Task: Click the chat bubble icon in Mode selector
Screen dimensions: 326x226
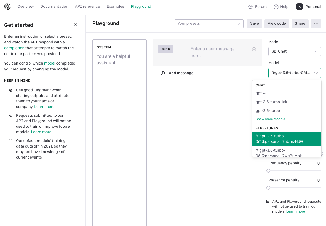Action: [x=274, y=51]
